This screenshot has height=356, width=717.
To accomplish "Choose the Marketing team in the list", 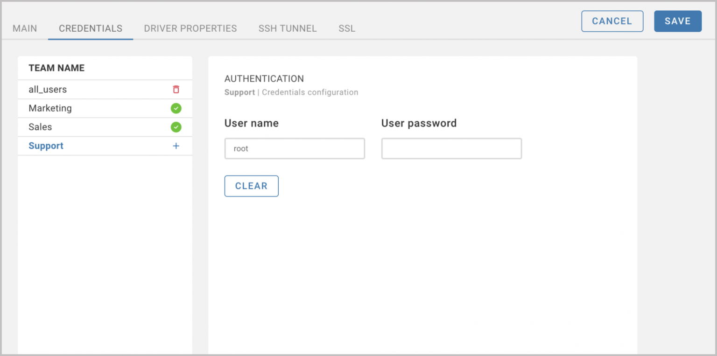I will [x=50, y=108].
